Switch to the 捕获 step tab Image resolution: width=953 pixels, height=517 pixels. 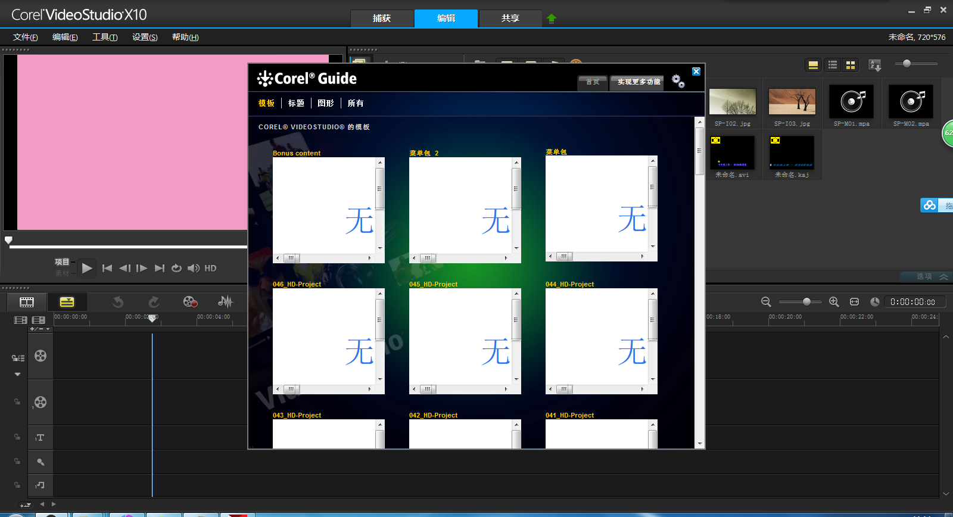(x=382, y=18)
